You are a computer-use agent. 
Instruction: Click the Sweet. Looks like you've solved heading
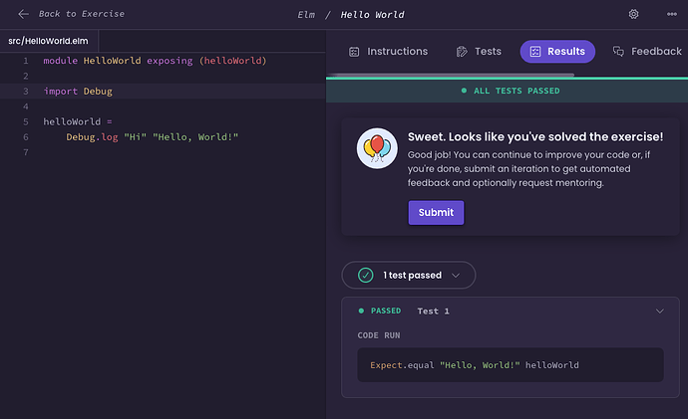point(535,137)
